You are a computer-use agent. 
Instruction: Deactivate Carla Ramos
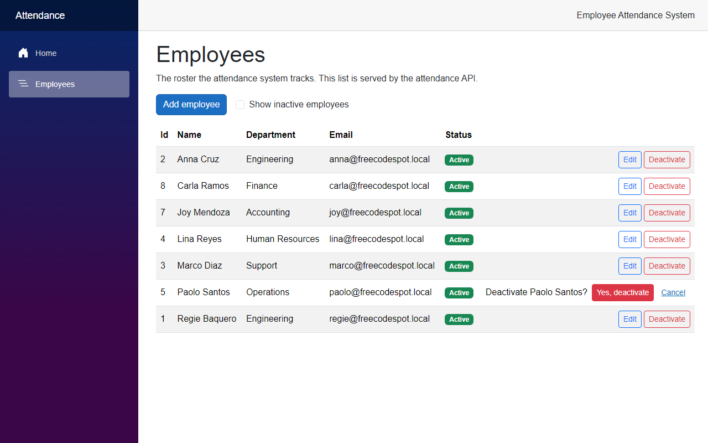[x=667, y=186]
